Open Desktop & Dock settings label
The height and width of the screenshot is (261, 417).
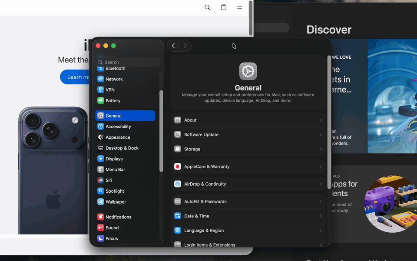tap(122, 148)
